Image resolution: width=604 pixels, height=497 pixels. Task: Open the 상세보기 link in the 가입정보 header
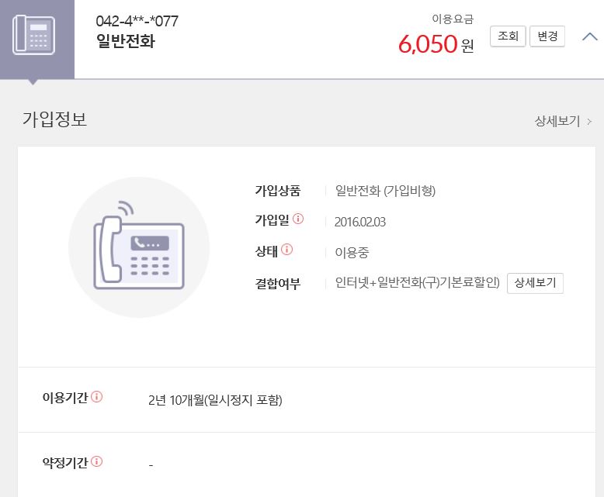click(562, 121)
